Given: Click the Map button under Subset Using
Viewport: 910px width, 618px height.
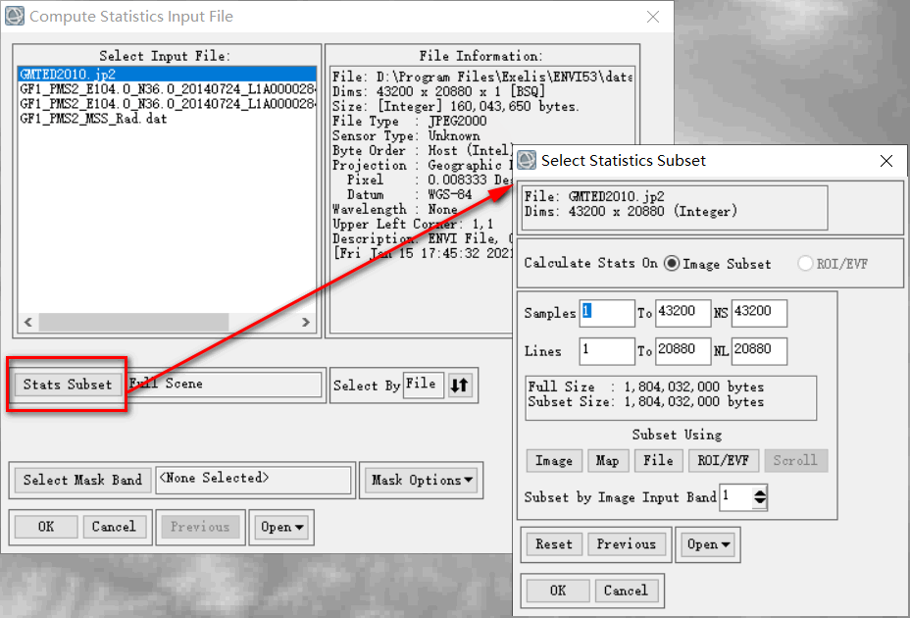Looking at the screenshot, I should [x=608, y=460].
